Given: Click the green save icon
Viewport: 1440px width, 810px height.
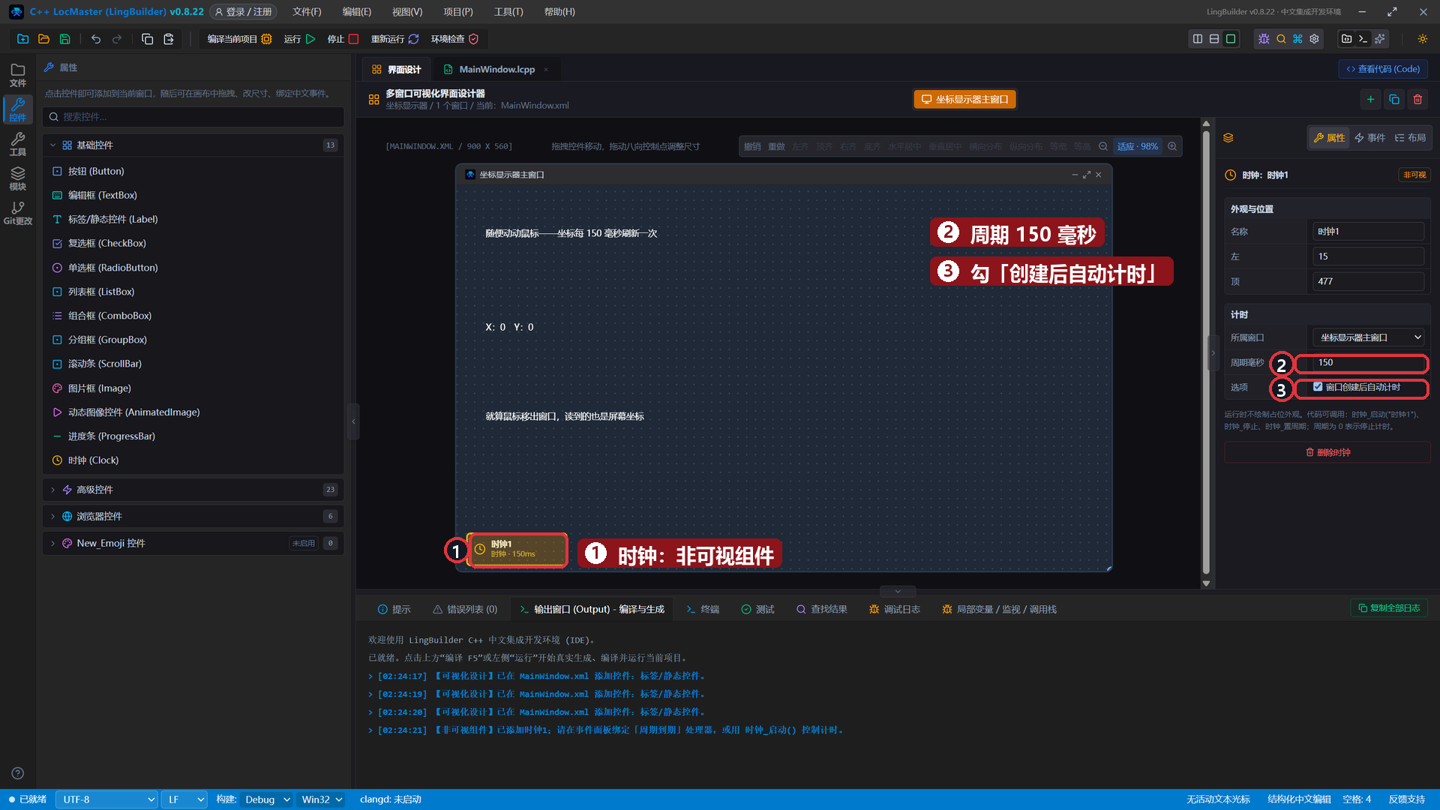Looking at the screenshot, I should [65, 39].
